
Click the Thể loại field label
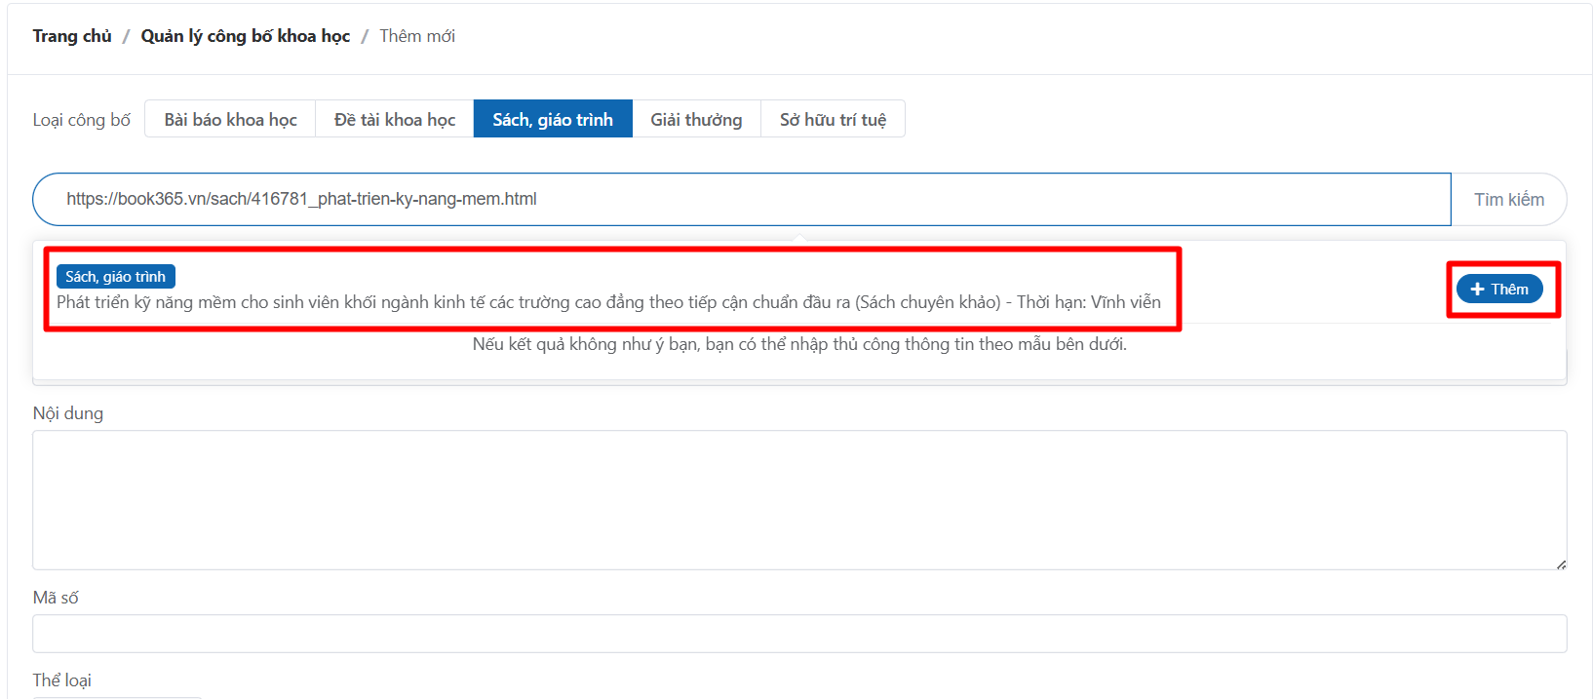tap(62, 680)
